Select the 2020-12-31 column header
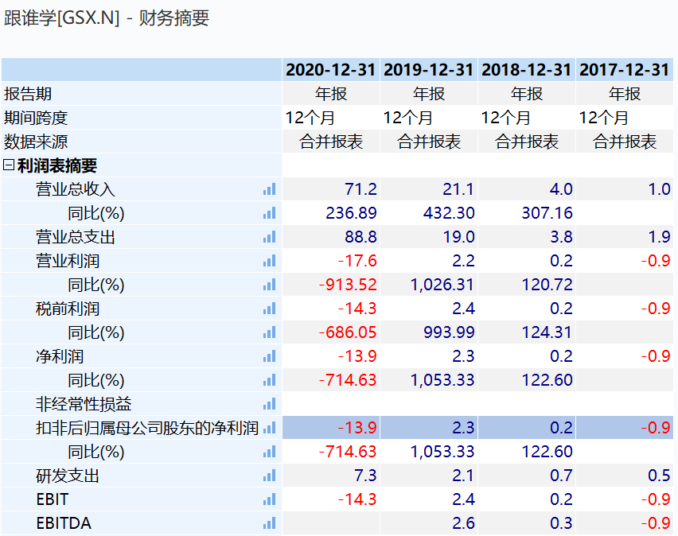 (x=330, y=70)
